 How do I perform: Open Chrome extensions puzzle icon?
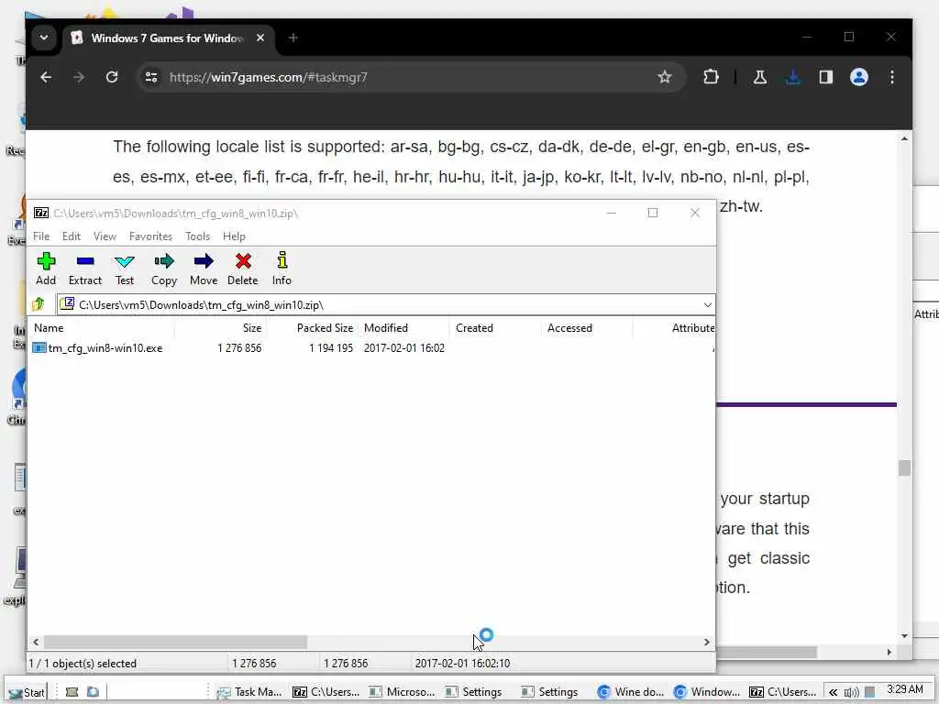tap(711, 77)
